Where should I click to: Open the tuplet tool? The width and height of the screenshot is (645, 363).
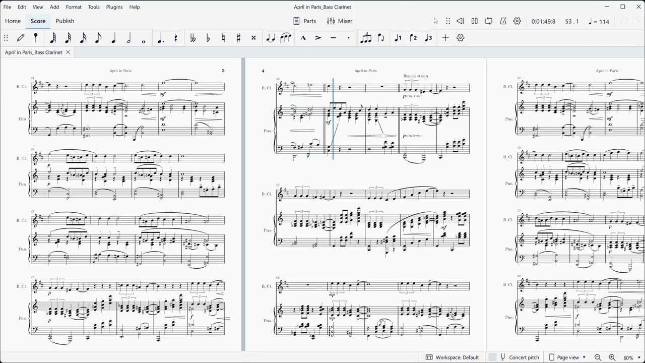pos(366,38)
